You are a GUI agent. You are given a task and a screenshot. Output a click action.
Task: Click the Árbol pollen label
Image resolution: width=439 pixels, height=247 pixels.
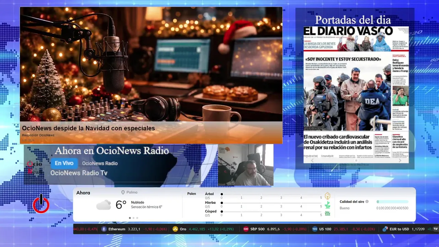pos(209,194)
